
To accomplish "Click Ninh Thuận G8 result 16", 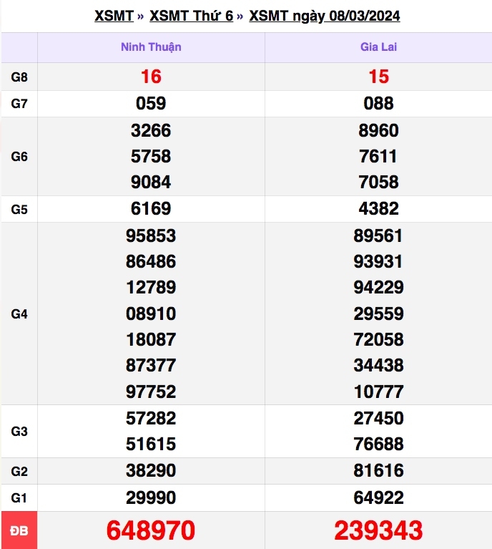I will tap(151, 77).
